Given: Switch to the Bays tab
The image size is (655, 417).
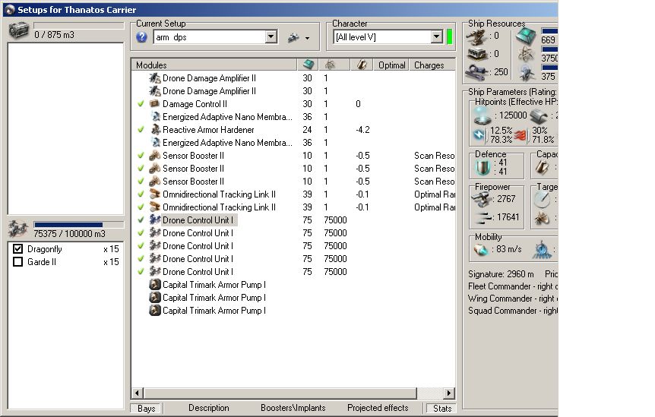Looking at the screenshot, I should tap(146, 408).
